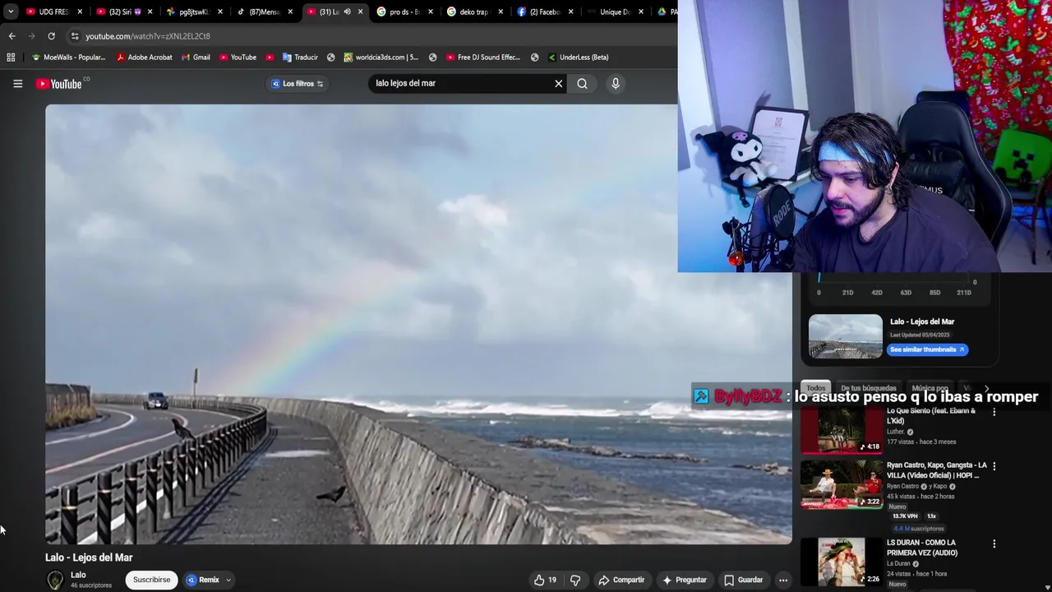
Task: Open site info icon in the address bar
Action: (x=75, y=36)
